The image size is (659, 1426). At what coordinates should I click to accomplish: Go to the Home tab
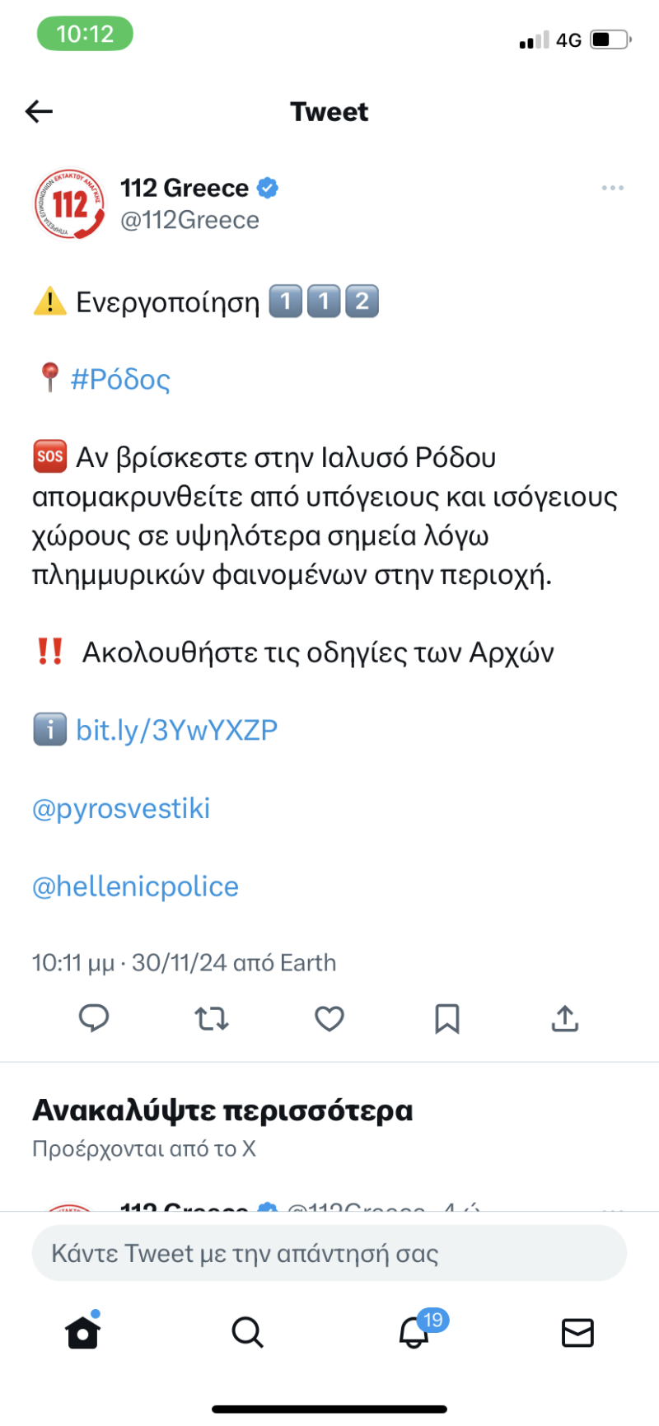[83, 1331]
